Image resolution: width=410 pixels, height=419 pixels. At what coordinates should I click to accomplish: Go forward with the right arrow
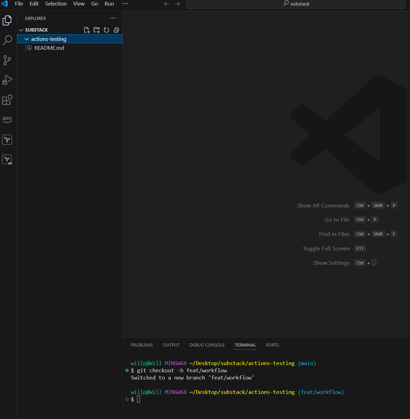tap(177, 4)
